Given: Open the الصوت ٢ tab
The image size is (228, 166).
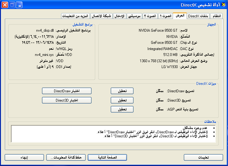Looking at the screenshot, I should (150, 16).
